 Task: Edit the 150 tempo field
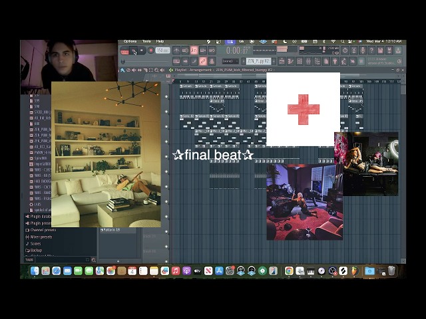click(162, 51)
